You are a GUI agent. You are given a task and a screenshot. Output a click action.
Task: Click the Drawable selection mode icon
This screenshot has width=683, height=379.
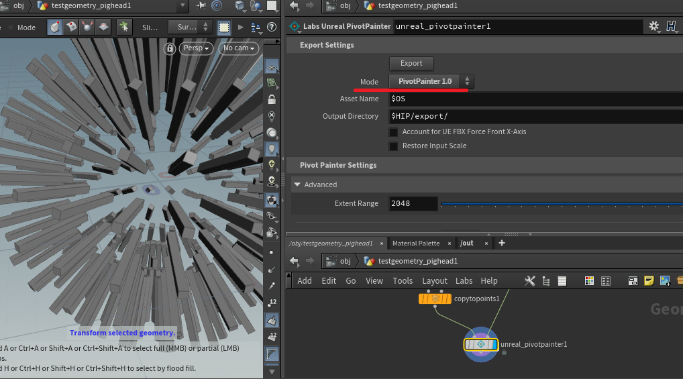click(x=104, y=27)
